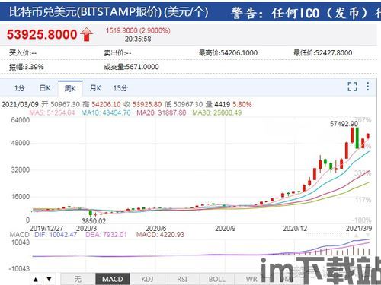This screenshot has width=381, height=285.
Task: Click the 53925.8000 current price
Action: pyautogui.click(x=42, y=34)
